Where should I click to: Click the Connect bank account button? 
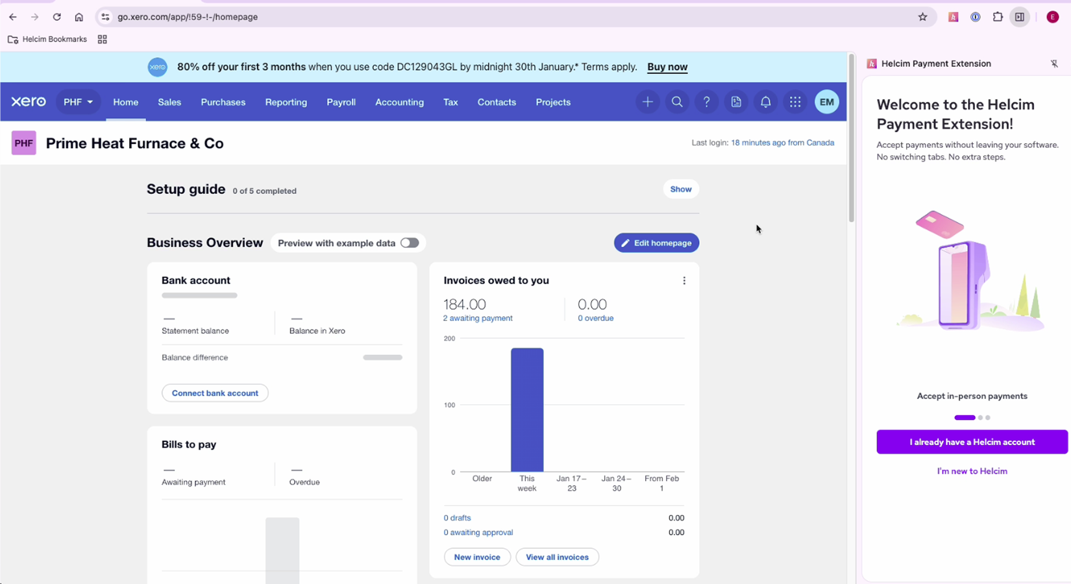(x=215, y=393)
